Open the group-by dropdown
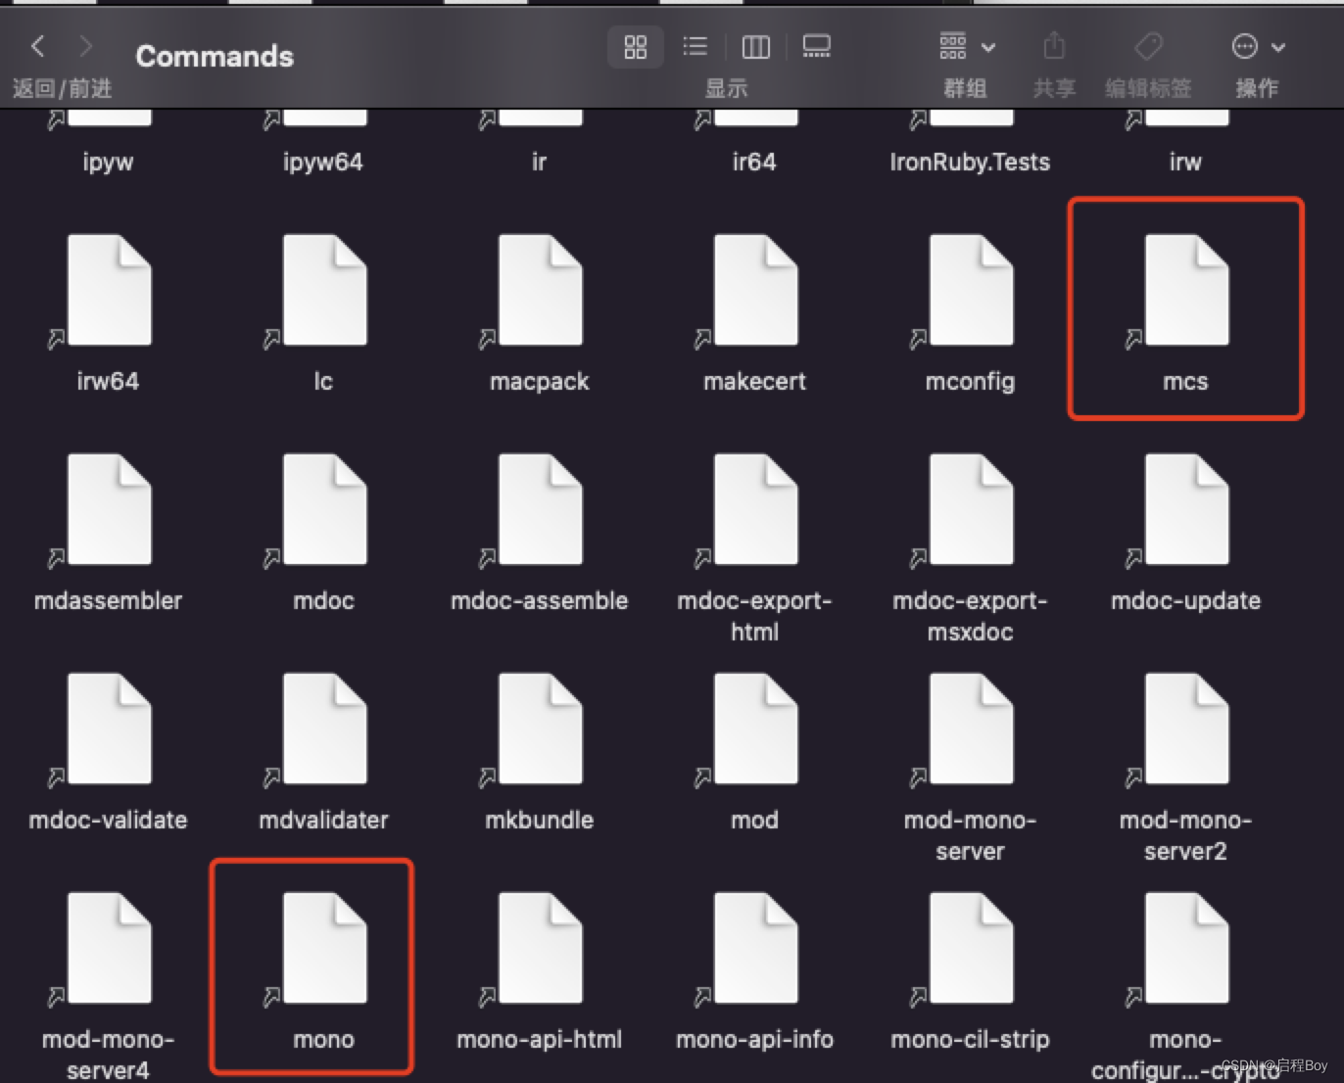 tap(967, 46)
